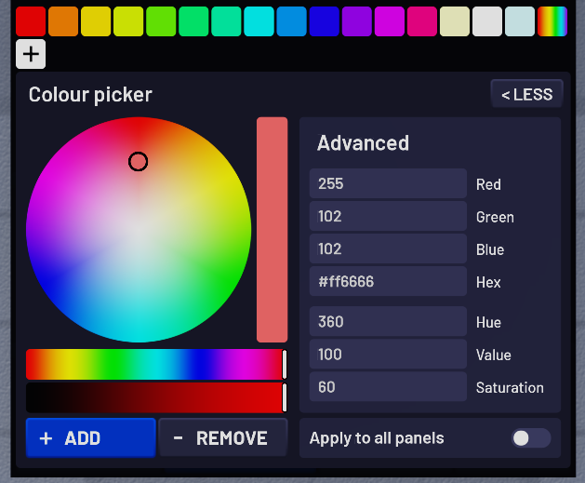Select the purple palette swatch
The height and width of the screenshot is (483, 585).
tap(356, 21)
